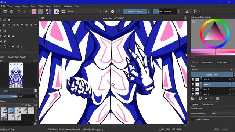Switch to the Compositions tab
Viewport: 235px width, 132px height.
[207, 62]
